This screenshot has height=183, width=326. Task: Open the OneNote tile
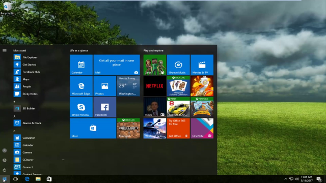pyautogui.click(x=202, y=128)
